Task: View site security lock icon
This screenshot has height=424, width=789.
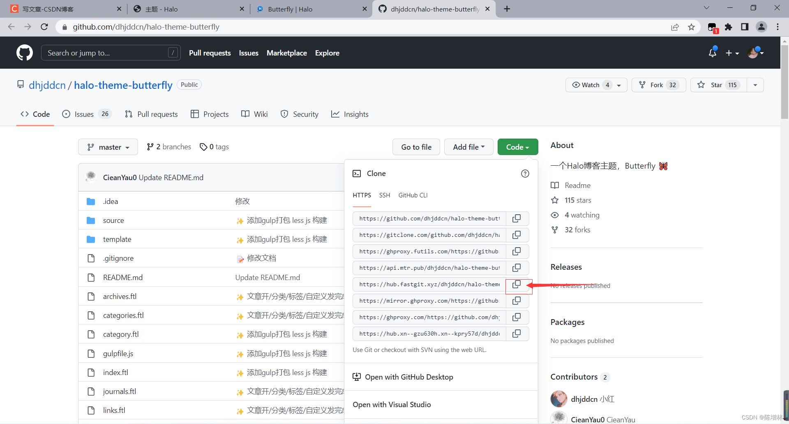Action: coord(65,27)
